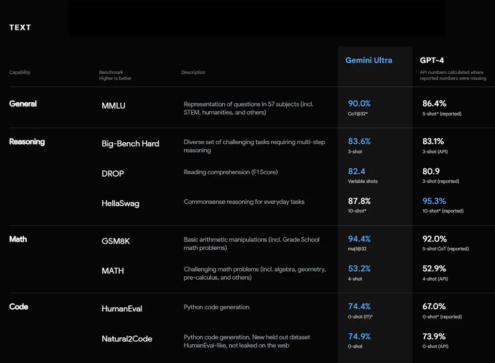
Task: Click the TEXT section heading
Action: 20,28
